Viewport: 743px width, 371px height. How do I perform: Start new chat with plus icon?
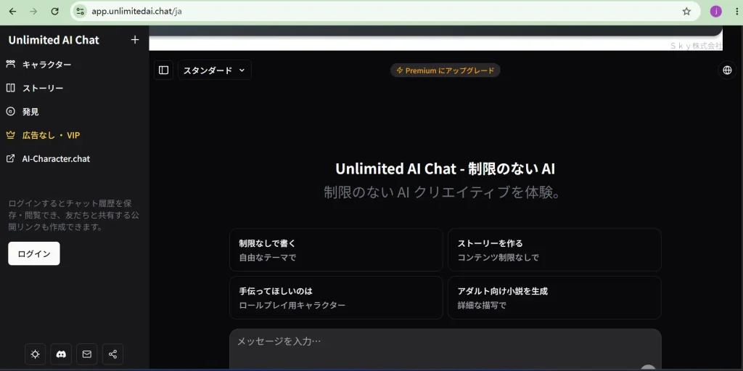tap(135, 40)
